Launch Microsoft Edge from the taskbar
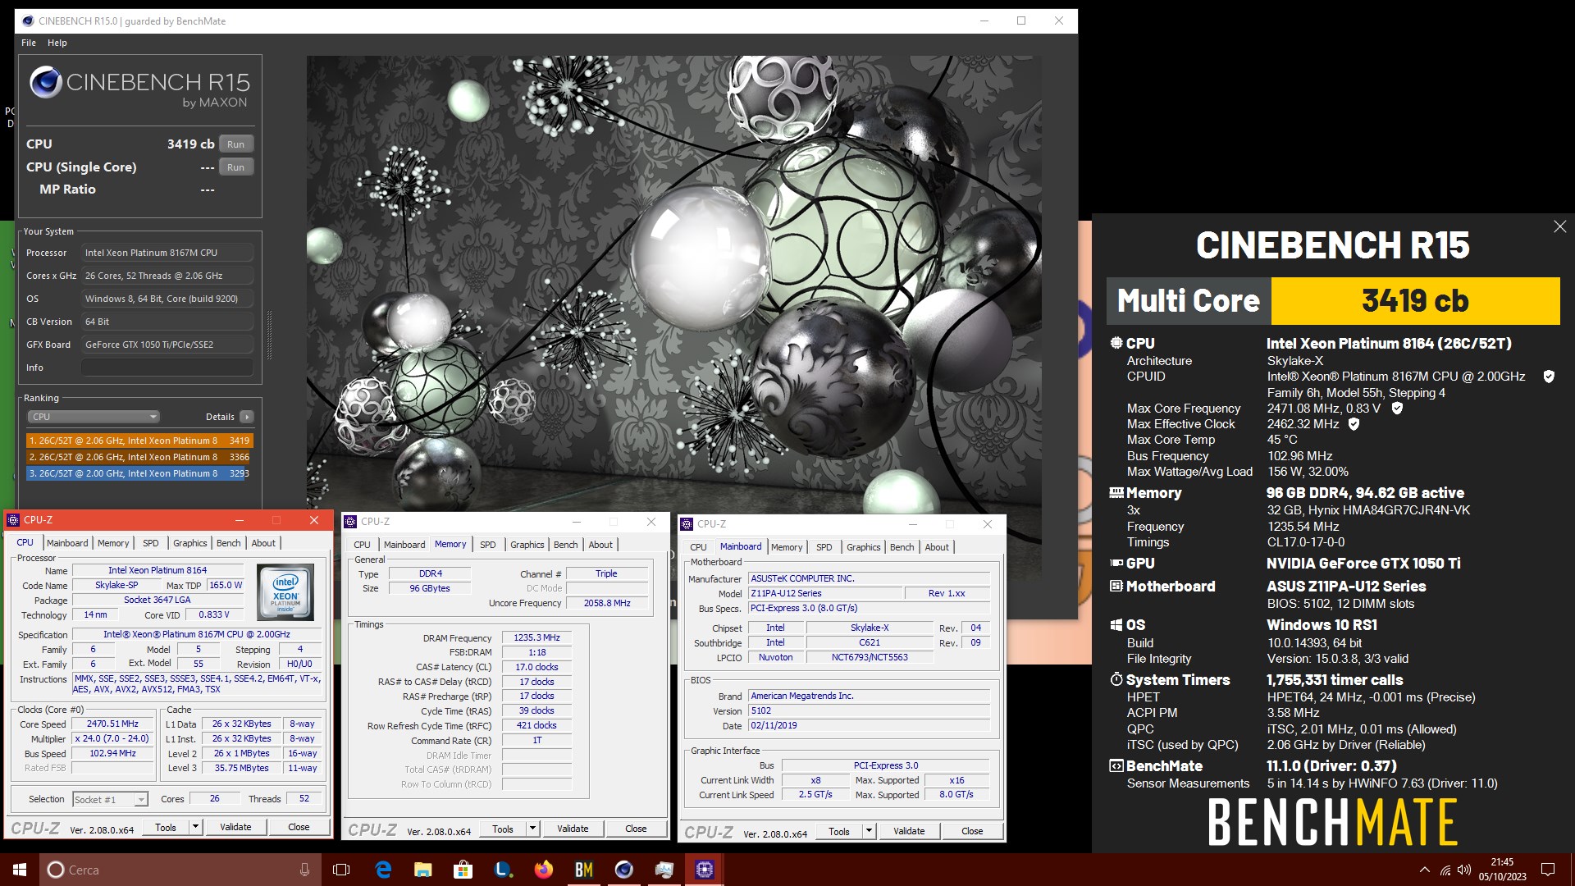The image size is (1575, 886). click(383, 870)
